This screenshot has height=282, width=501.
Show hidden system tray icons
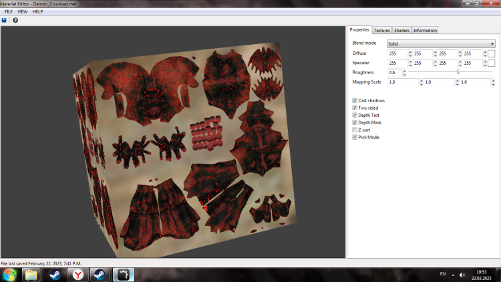[453, 275]
